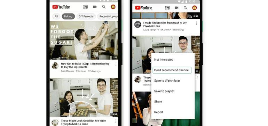Tap the YouTube logo on right phone
The image size is (268, 126).
(143, 8)
